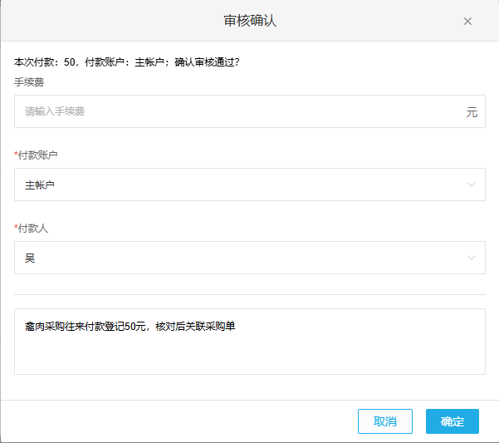Click the 本次付款：50 confirmation message

click(x=126, y=62)
